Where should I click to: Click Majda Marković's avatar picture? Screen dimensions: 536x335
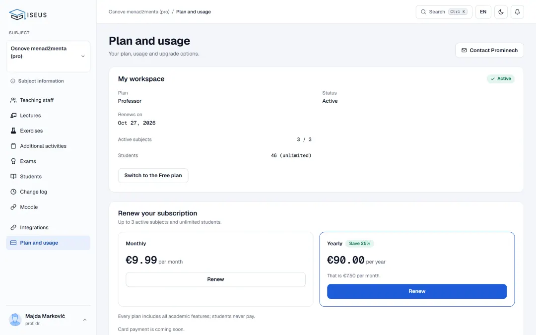click(15, 320)
